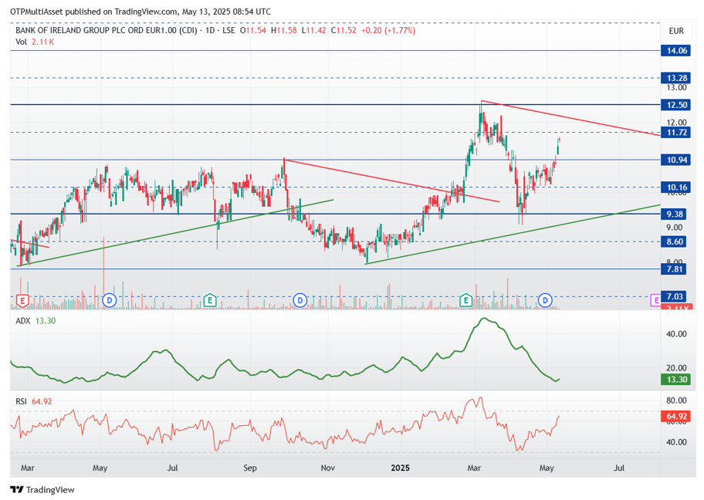
Task: Click the 80.00 level on RSI scale
Action: 676,400
